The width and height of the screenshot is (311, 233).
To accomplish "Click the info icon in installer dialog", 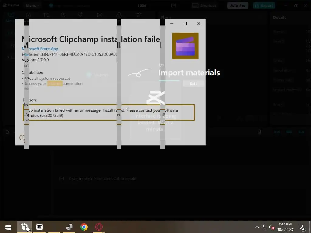I will [x=22, y=138].
